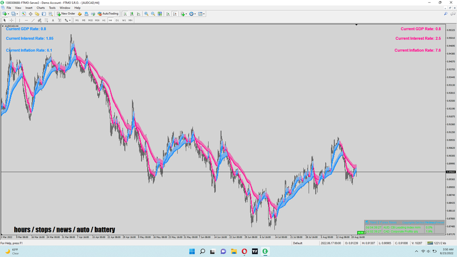Open the Insert menu
This screenshot has width=457, height=257.
click(29, 8)
